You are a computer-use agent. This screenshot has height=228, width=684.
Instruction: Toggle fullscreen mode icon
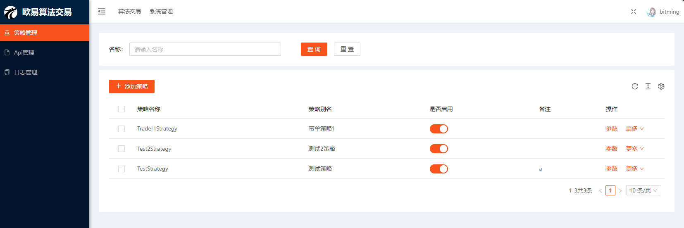(x=634, y=12)
